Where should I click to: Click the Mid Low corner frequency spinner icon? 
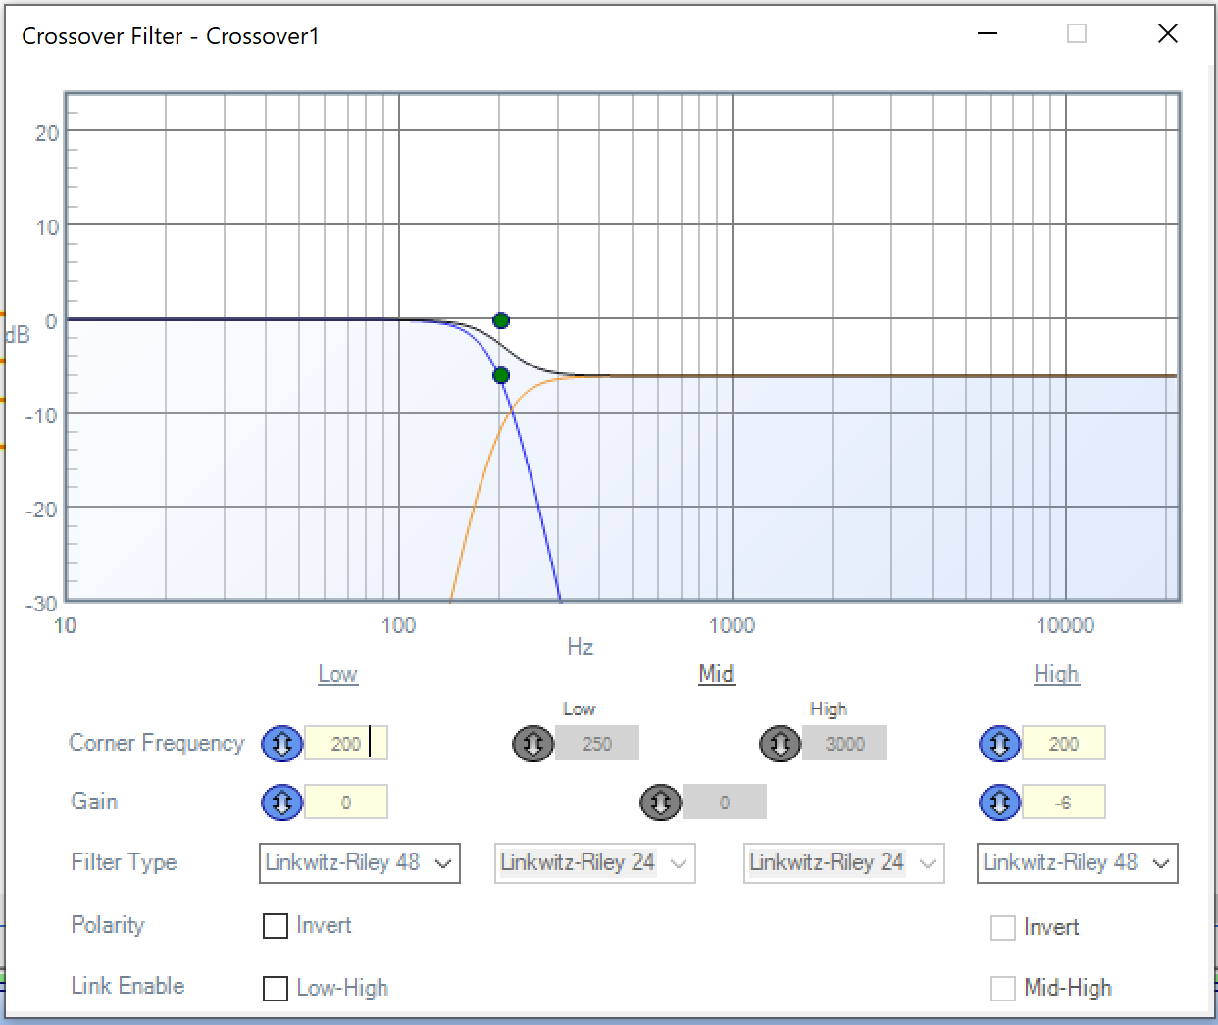coord(533,744)
